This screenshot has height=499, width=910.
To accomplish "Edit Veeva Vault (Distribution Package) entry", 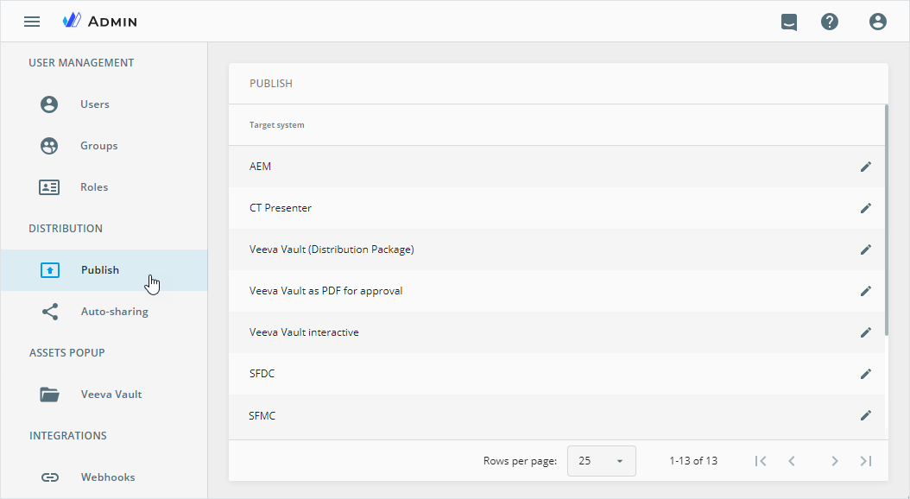I will [x=865, y=249].
